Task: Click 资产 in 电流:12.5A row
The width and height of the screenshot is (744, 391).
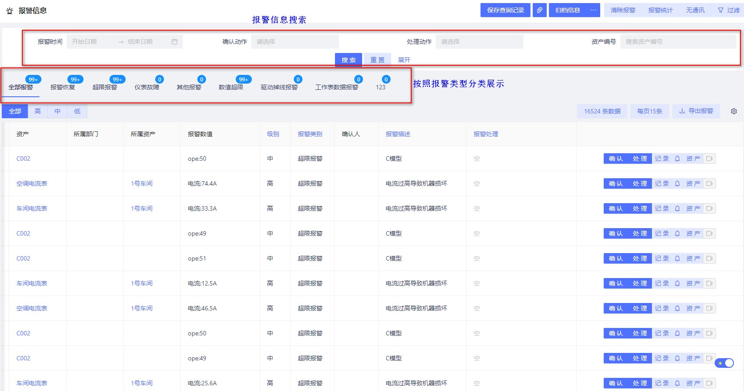Action: point(693,283)
